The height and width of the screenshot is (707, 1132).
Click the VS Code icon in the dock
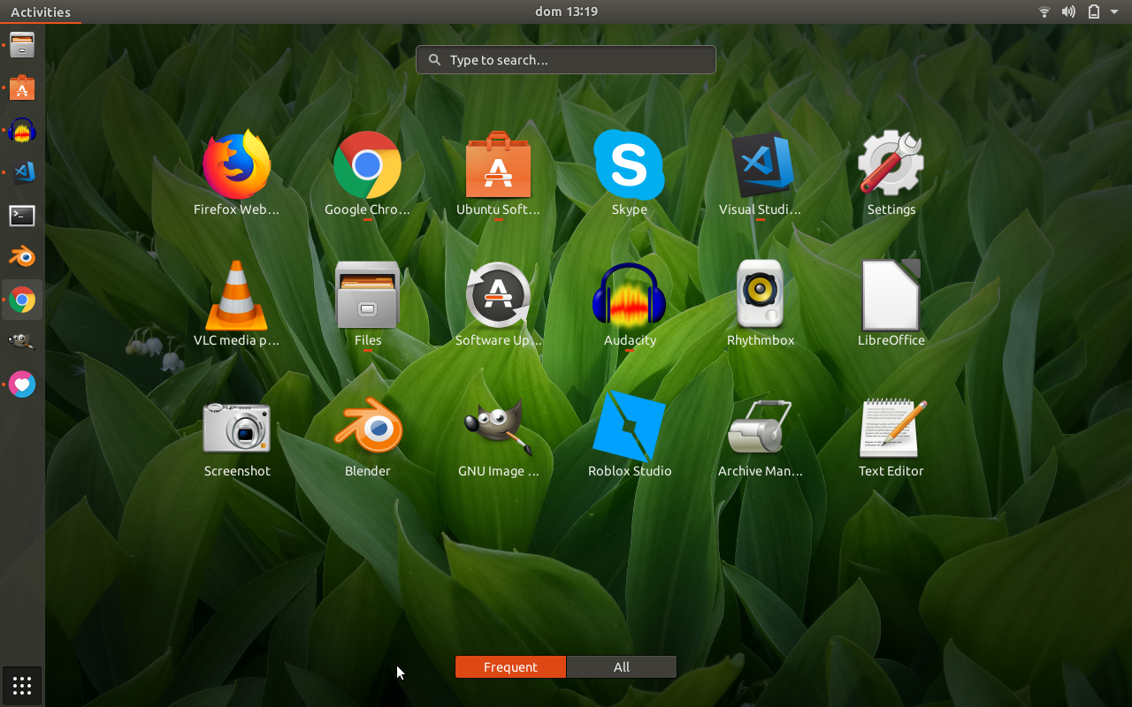[x=22, y=172]
